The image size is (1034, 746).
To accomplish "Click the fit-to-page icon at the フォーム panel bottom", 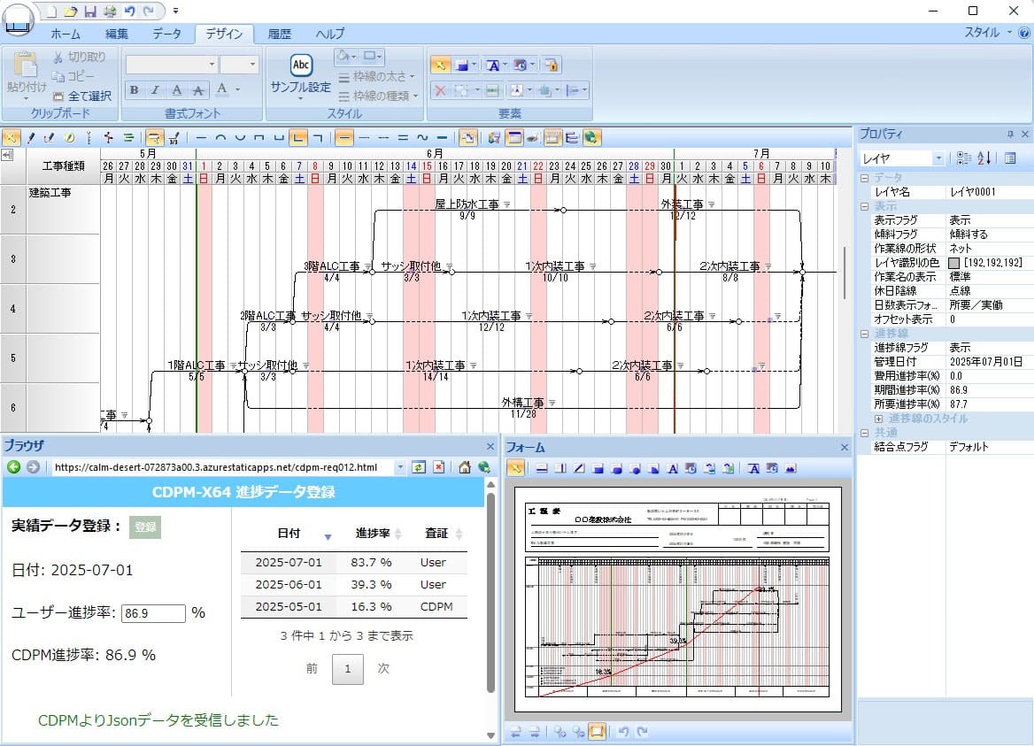I will pyautogui.click(x=597, y=732).
